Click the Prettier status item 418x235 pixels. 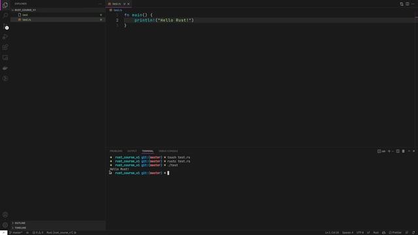tap(395, 232)
